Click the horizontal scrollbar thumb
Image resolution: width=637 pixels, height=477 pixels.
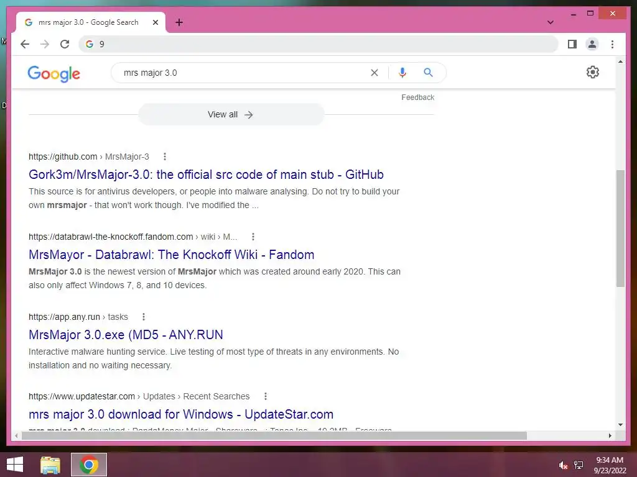point(274,435)
